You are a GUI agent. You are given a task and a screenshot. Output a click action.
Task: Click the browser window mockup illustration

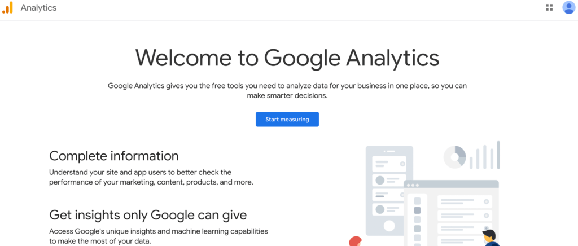[452, 217]
